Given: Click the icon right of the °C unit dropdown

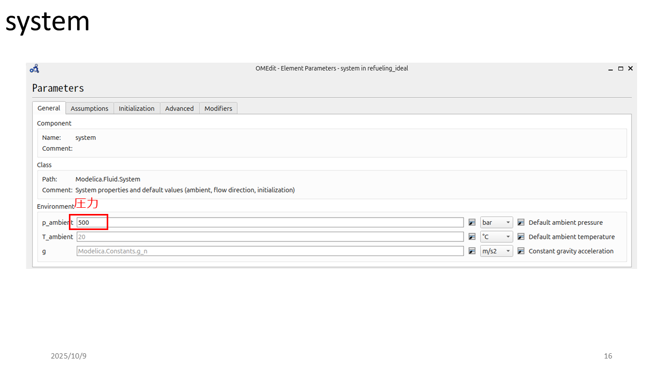Looking at the screenshot, I should tap(521, 237).
